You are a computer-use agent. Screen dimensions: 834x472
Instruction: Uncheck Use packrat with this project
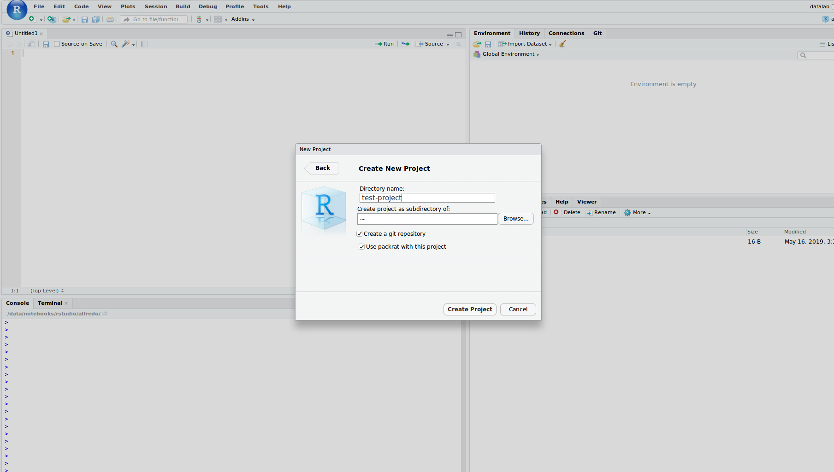[362, 247]
